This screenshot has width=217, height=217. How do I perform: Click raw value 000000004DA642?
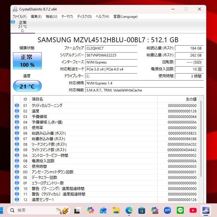[x=182, y=150]
